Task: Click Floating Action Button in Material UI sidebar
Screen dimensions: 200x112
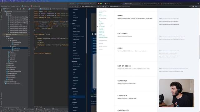Action: 78,37
